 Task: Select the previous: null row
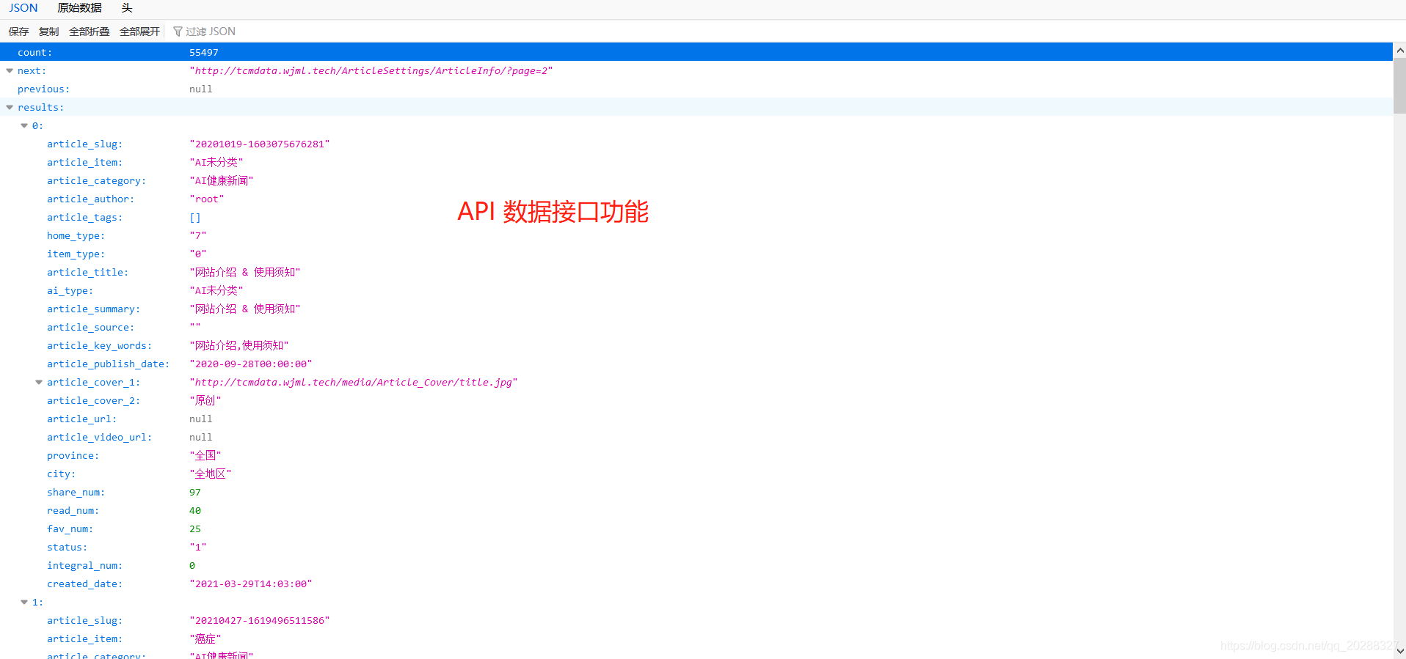[696, 89]
